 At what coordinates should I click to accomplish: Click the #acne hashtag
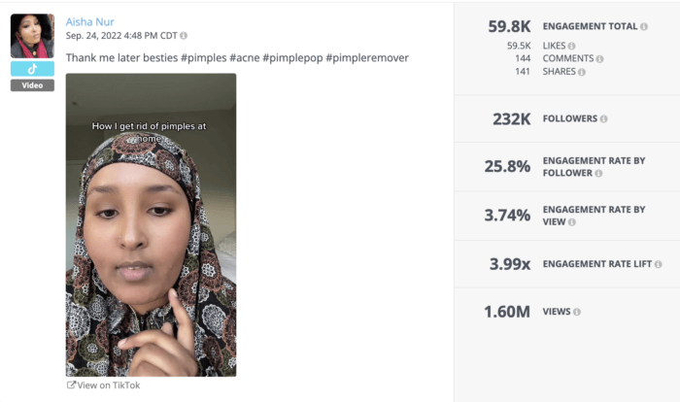point(250,58)
